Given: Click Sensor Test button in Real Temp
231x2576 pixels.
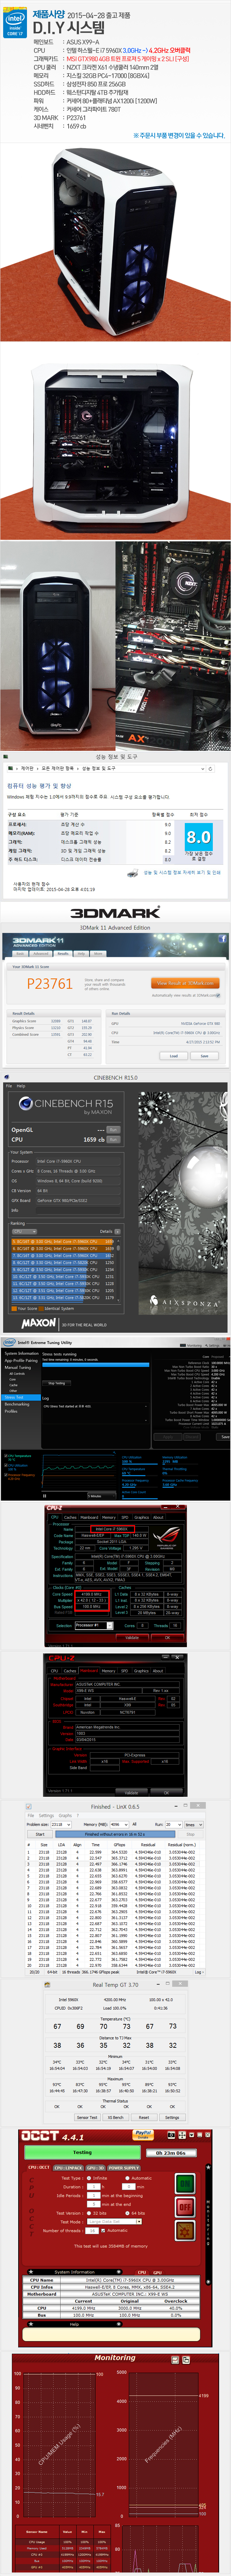Looking at the screenshot, I should point(87,2117).
